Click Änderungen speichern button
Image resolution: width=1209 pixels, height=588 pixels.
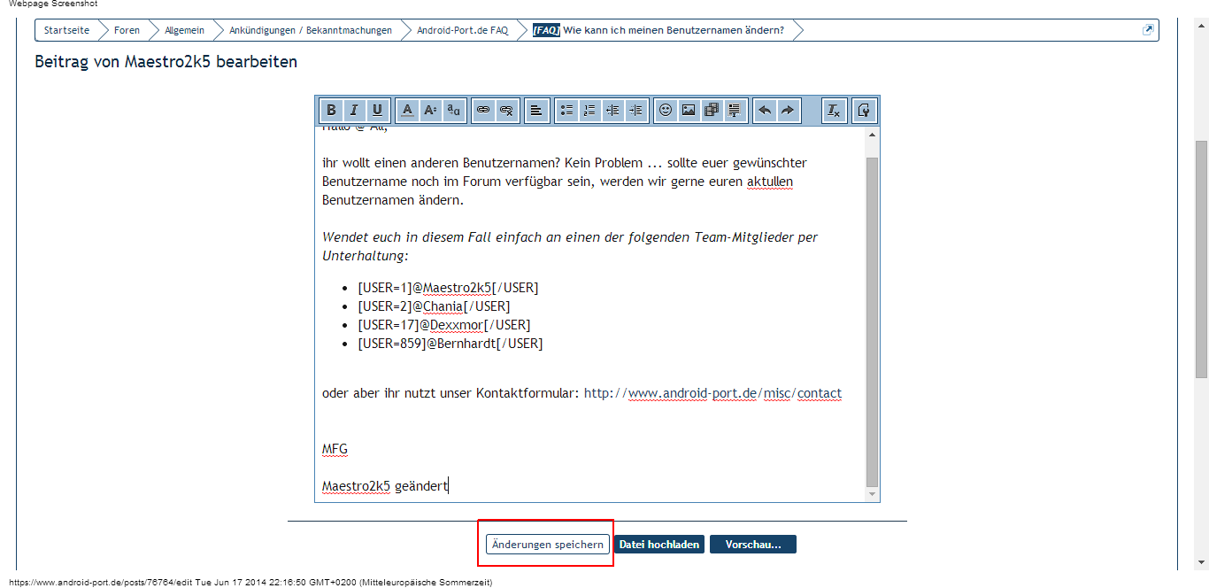click(548, 545)
